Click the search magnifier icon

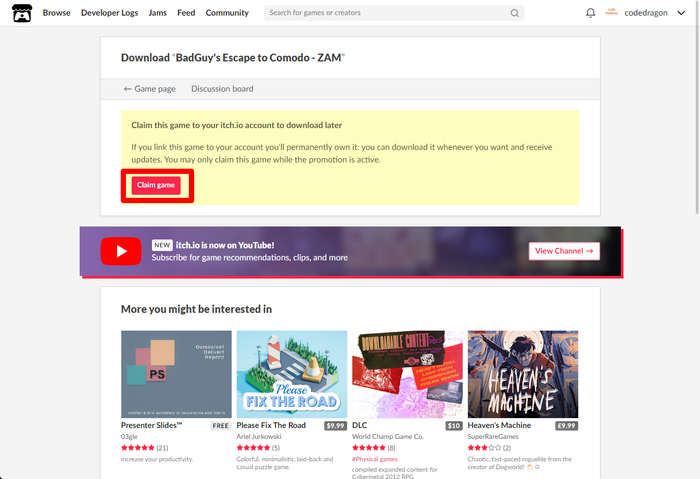[514, 13]
